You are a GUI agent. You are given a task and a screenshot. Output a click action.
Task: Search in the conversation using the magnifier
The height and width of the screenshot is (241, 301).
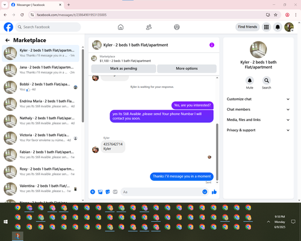point(267,81)
